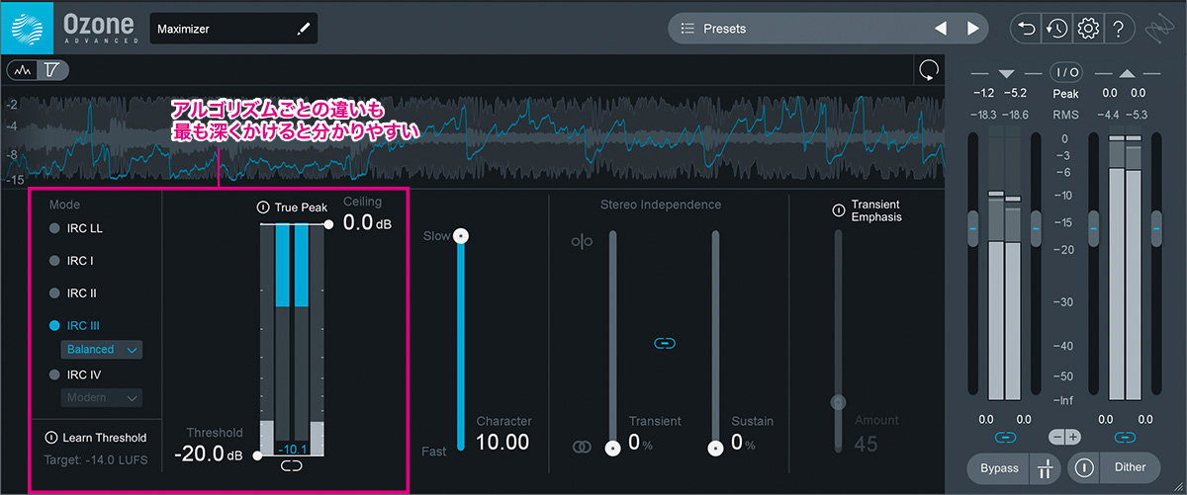The height and width of the screenshot is (495, 1187).
Task: Click the circular reset icon above waveform
Action: pos(929,70)
